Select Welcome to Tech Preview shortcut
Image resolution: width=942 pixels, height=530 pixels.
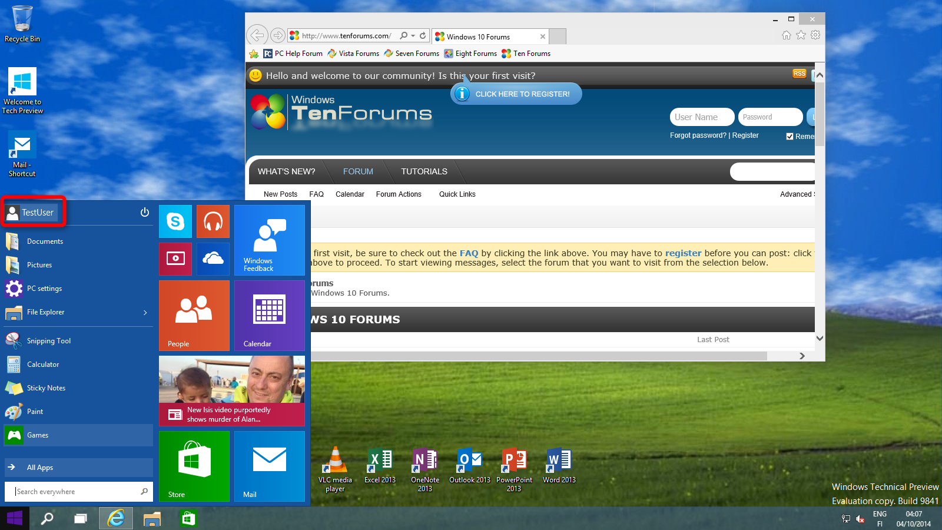pos(22,91)
